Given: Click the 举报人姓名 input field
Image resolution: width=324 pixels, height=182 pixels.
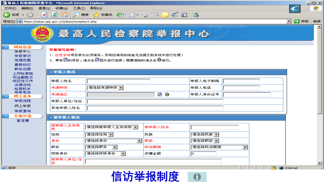Looking at the screenshot, I should (x=118, y=81).
